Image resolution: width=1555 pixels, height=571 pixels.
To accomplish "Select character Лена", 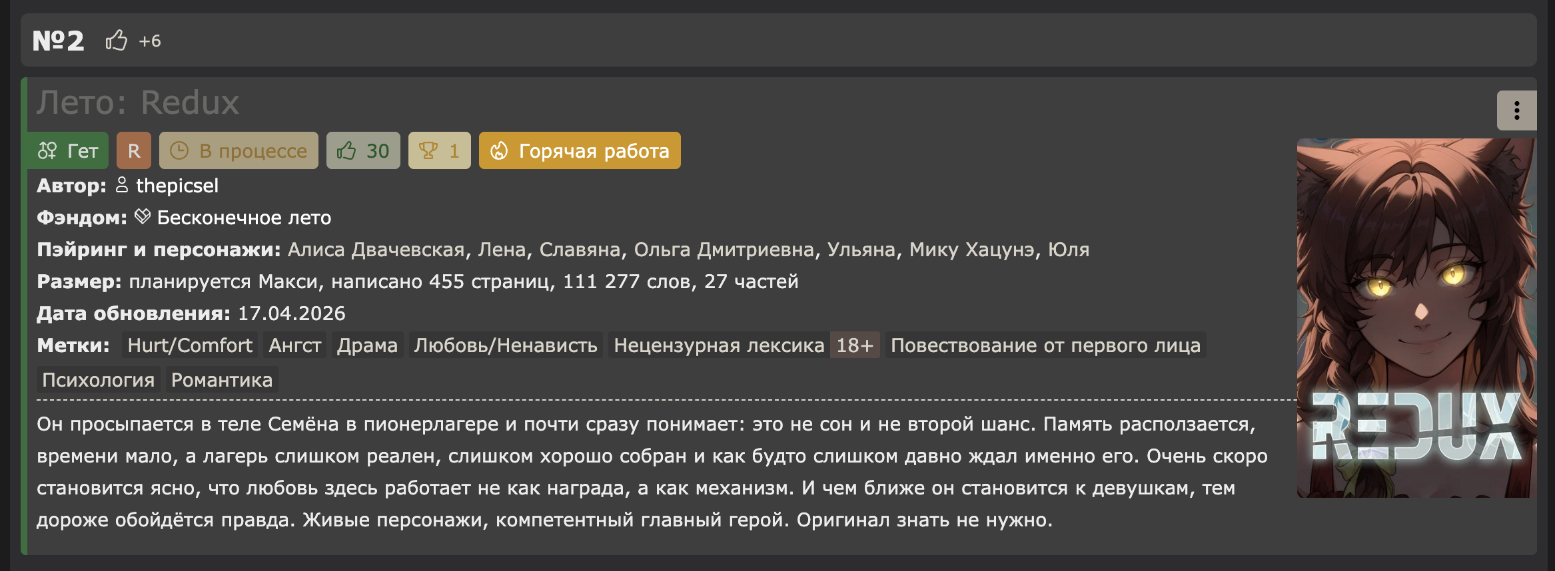I will [x=502, y=250].
